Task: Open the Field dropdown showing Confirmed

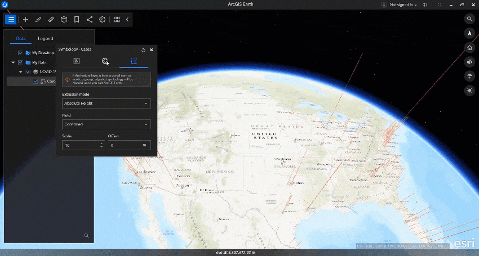Action: pos(107,124)
